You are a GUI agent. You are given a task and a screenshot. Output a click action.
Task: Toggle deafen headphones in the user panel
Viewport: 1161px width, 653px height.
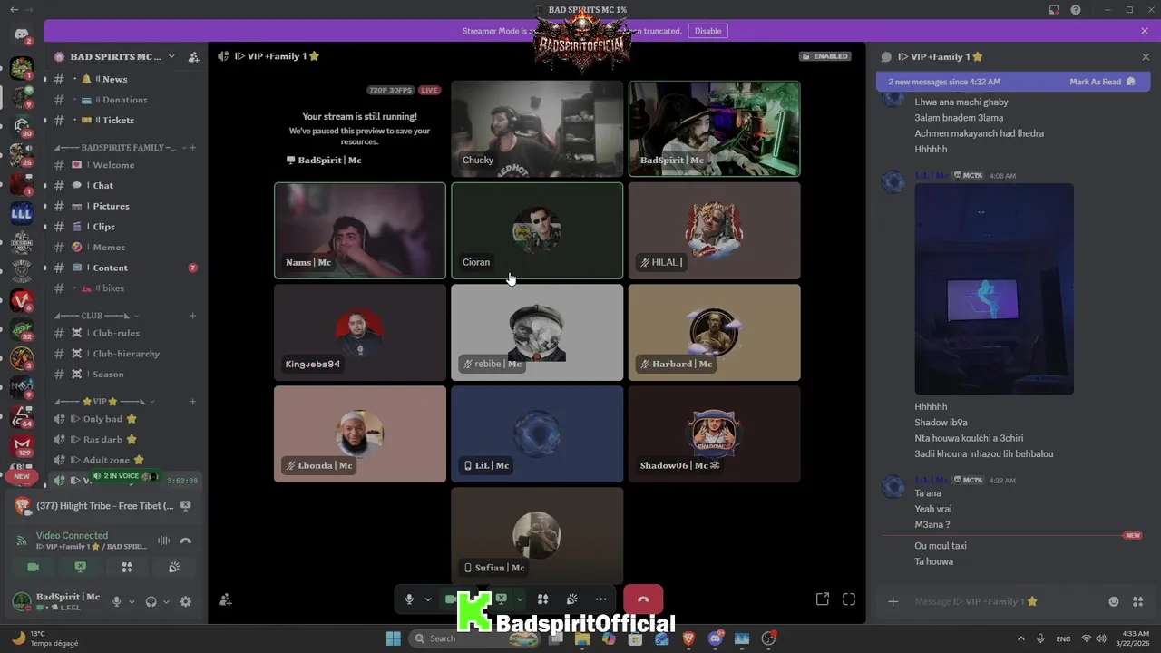click(x=151, y=601)
